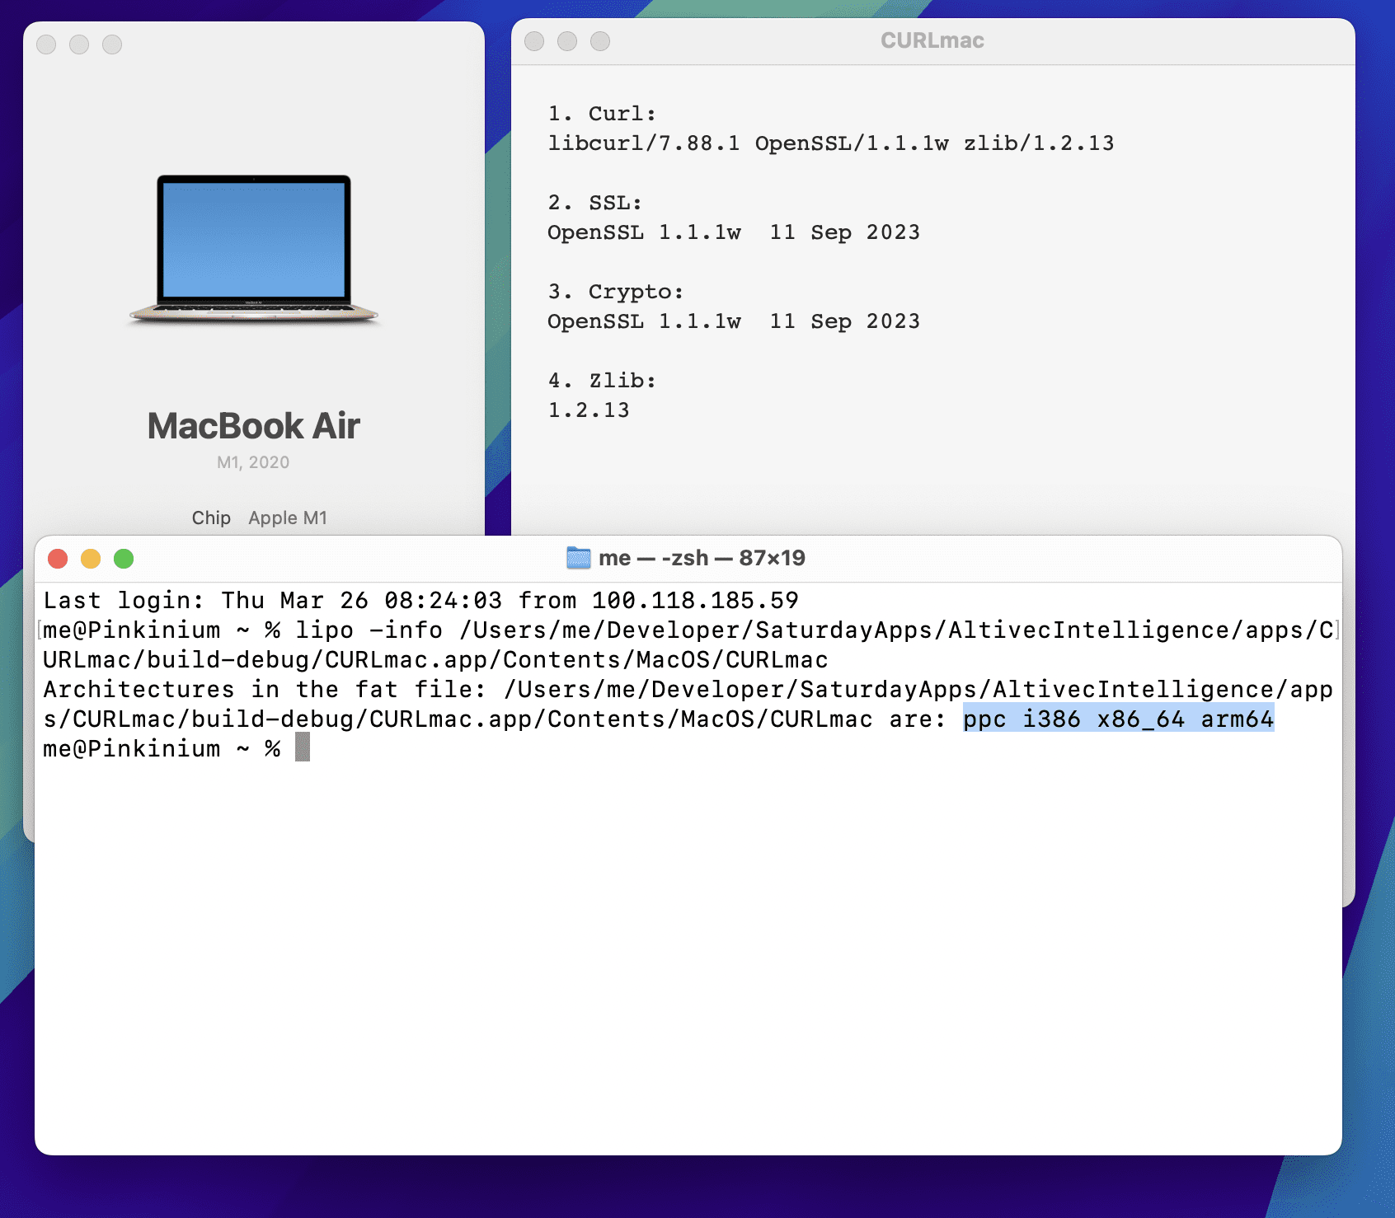Close the Terminal window with red button
Viewport: 1395px width, 1218px height.
coord(58,559)
